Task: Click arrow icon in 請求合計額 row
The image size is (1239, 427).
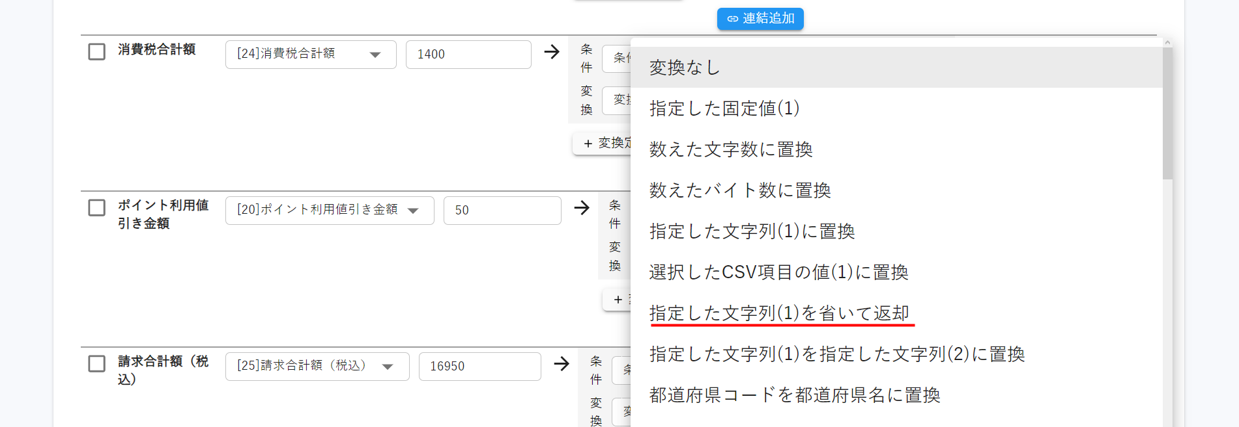Action: pos(562,364)
